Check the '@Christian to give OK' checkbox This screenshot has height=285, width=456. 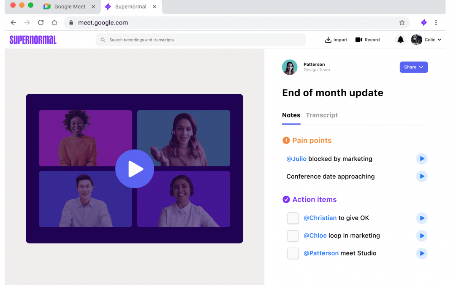tap(293, 218)
